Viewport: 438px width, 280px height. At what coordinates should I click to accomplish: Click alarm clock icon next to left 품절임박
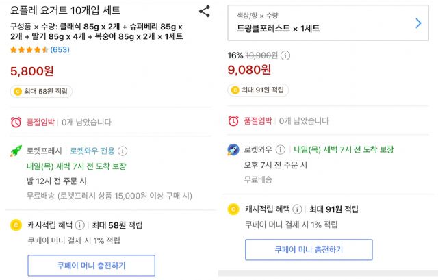pyautogui.click(x=16, y=122)
